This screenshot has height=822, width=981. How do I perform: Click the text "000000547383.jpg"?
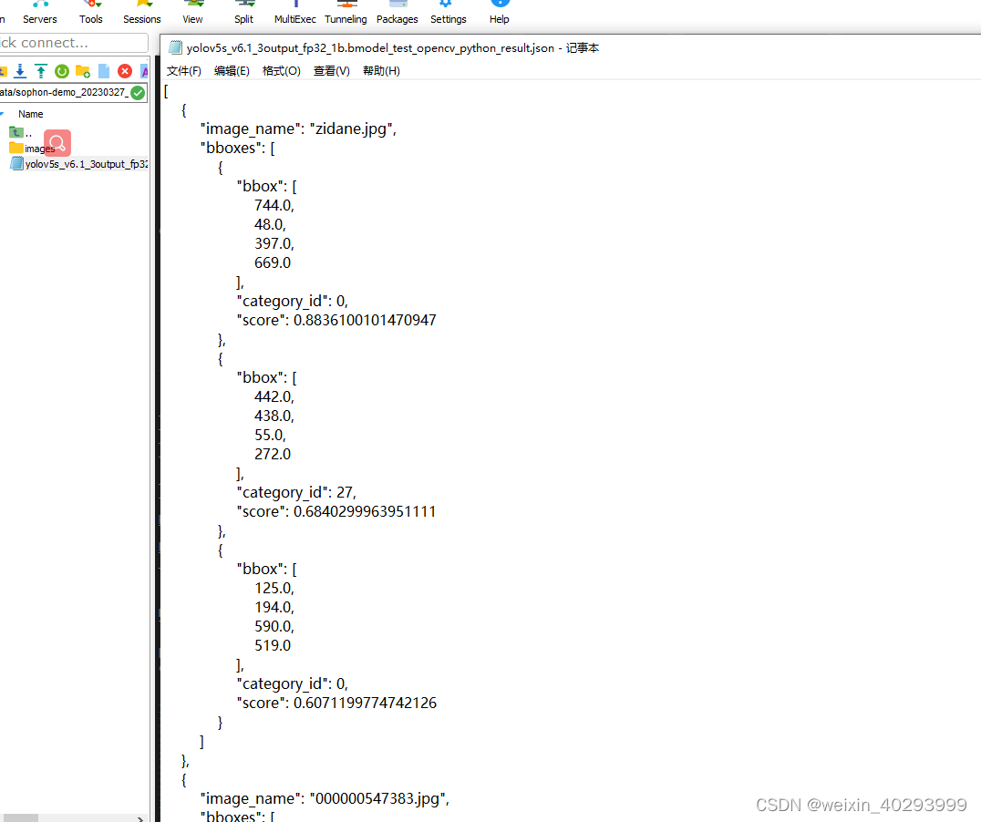pos(379,799)
